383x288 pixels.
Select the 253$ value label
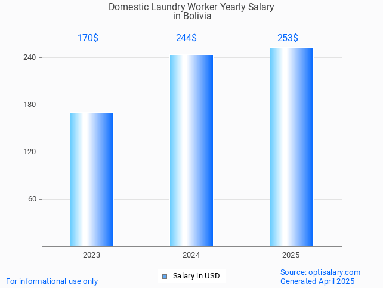(x=288, y=38)
